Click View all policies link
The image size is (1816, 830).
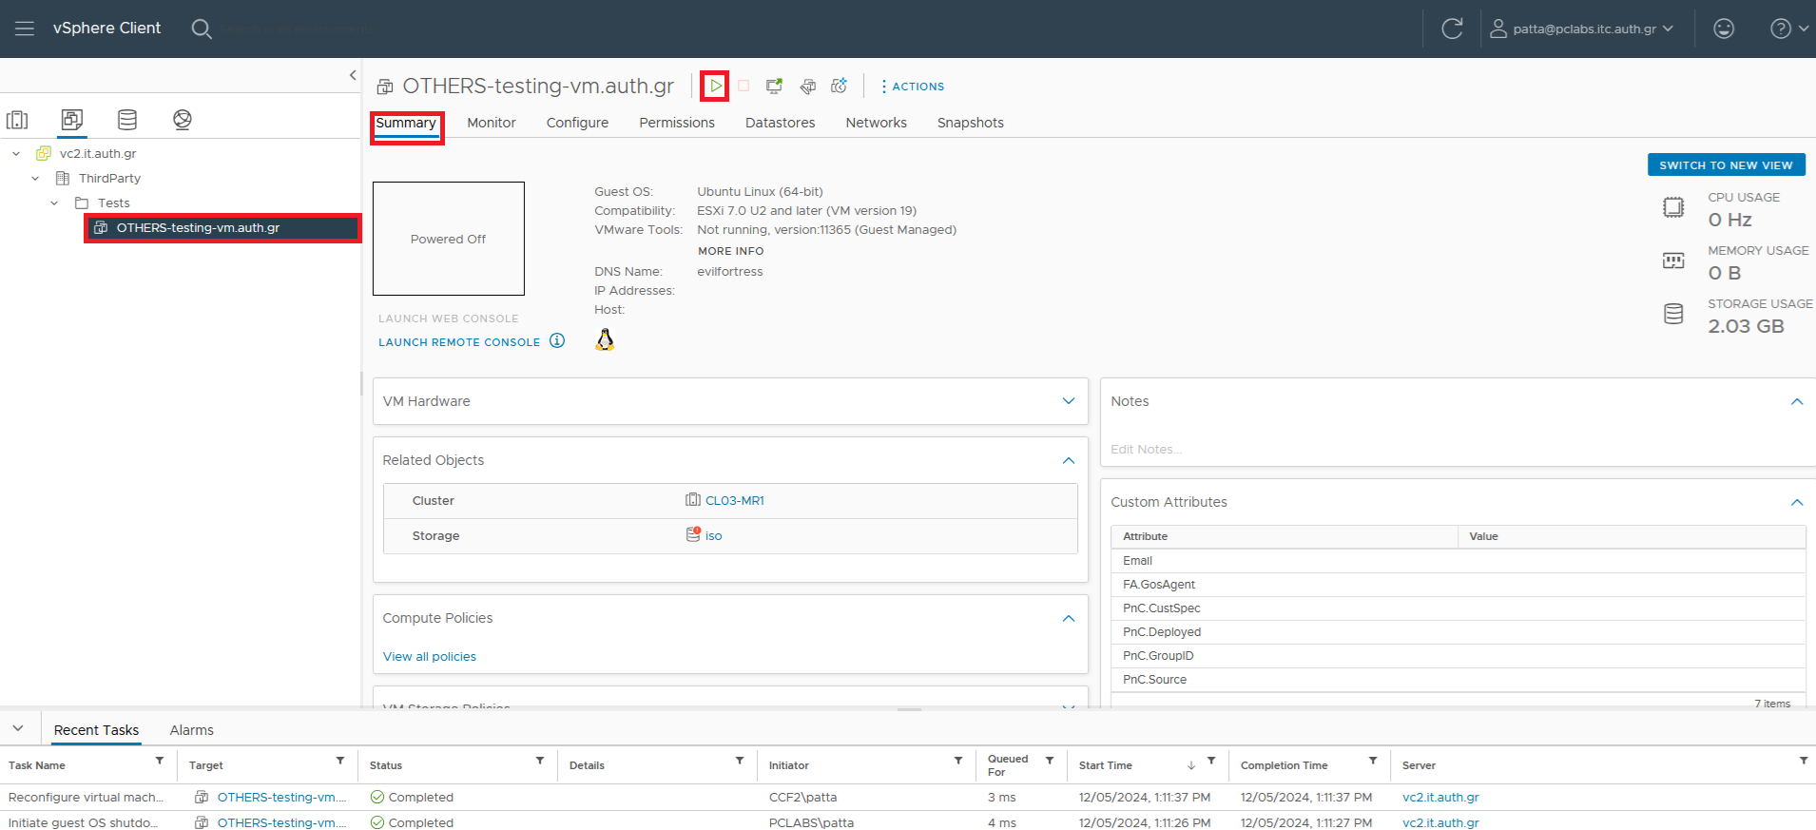click(x=430, y=657)
